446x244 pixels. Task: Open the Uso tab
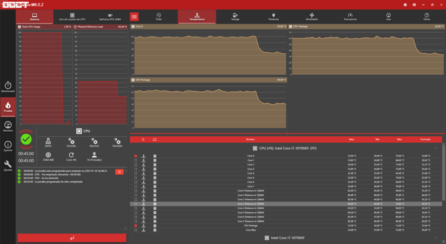pos(388,17)
